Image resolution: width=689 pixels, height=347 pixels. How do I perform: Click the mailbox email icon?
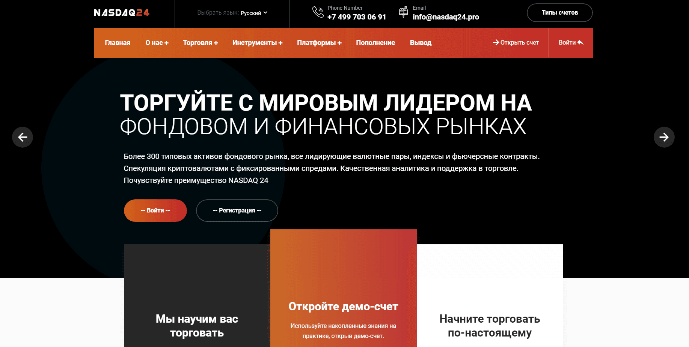coord(403,12)
